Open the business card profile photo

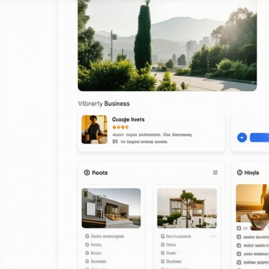(95, 129)
